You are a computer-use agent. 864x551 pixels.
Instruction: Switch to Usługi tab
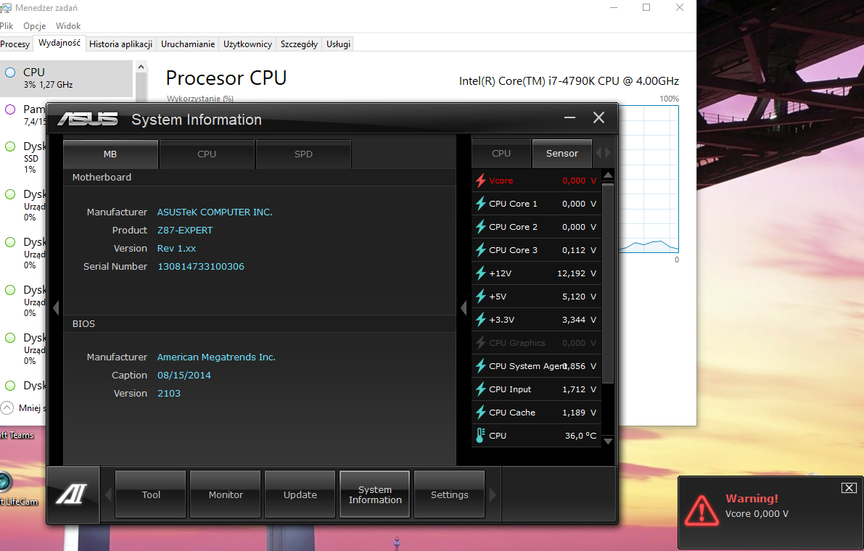338,44
